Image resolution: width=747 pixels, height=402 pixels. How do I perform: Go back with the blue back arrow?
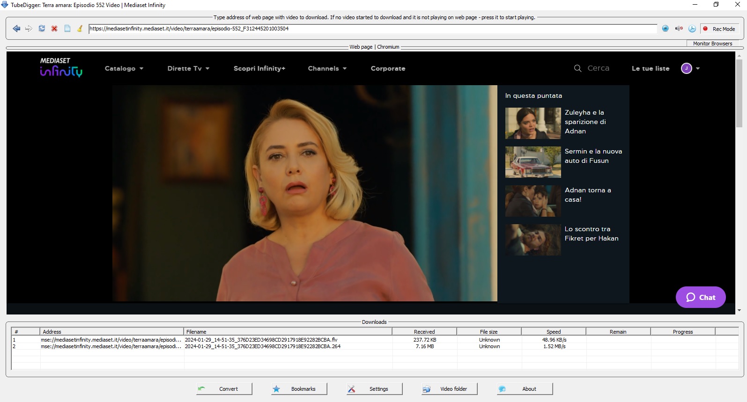click(x=16, y=29)
